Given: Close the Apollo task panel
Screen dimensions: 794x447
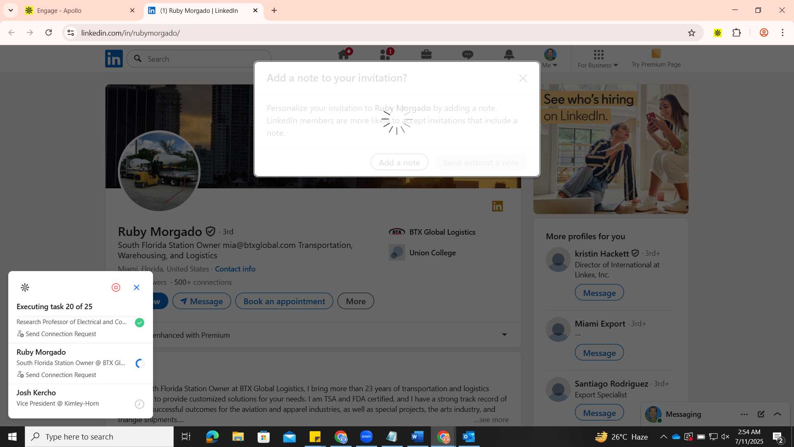Looking at the screenshot, I should (x=136, y=287).
